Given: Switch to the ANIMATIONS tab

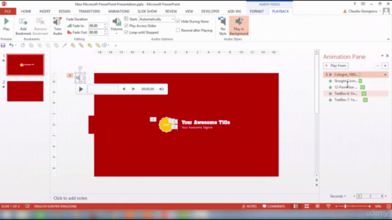Looking at the screenshot, I should click(119, 11).
